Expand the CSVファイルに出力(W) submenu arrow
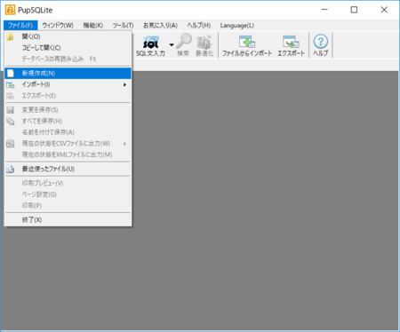Viewport: 400px width, 332px height. point(124,144)
